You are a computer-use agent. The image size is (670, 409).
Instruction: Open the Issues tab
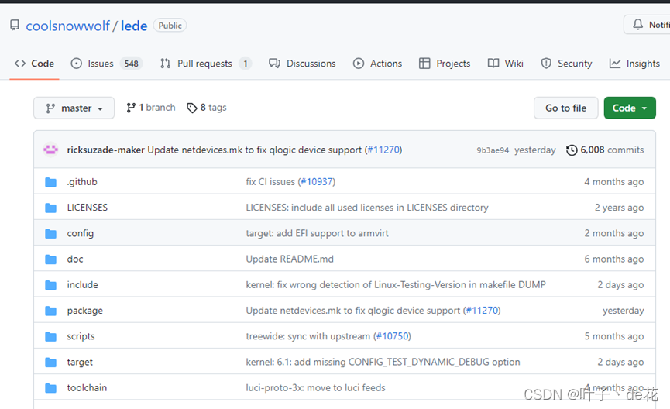pyautogui.click(x=106, y=64)
